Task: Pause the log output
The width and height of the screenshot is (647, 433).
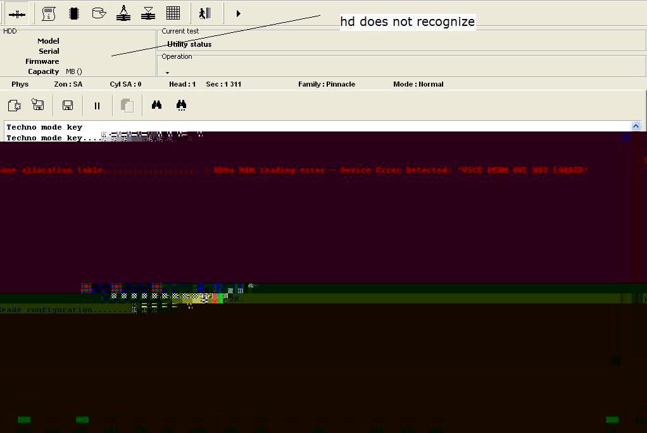Action: pos(97,106)
